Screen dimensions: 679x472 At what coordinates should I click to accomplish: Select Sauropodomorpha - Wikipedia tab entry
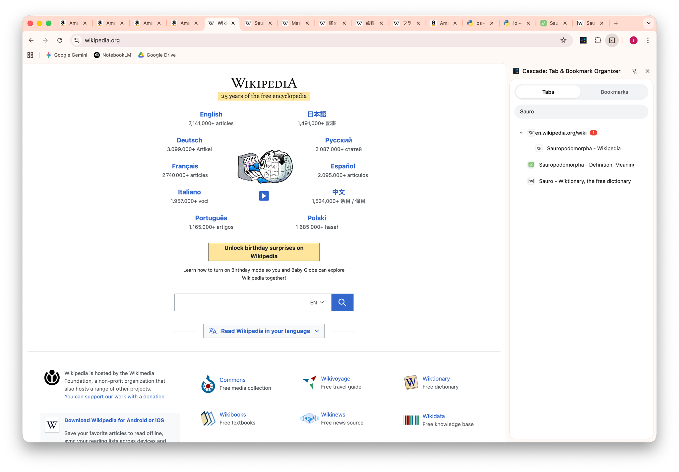[583, 148]
